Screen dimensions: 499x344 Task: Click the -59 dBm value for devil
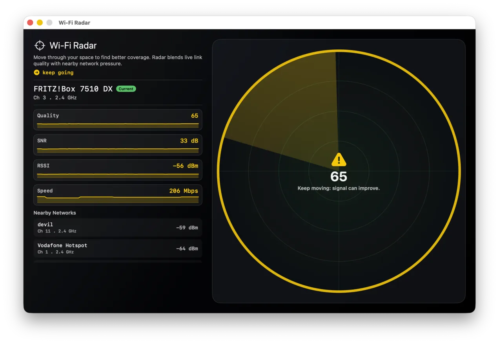[187, 227]
